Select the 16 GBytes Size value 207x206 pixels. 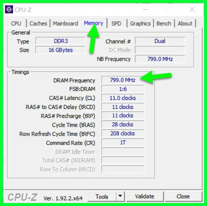(x=61, y=50)
